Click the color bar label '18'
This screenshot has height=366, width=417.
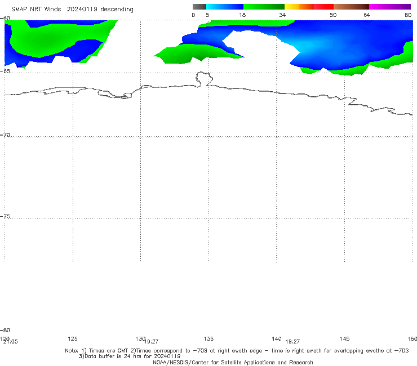pos(242,15)
